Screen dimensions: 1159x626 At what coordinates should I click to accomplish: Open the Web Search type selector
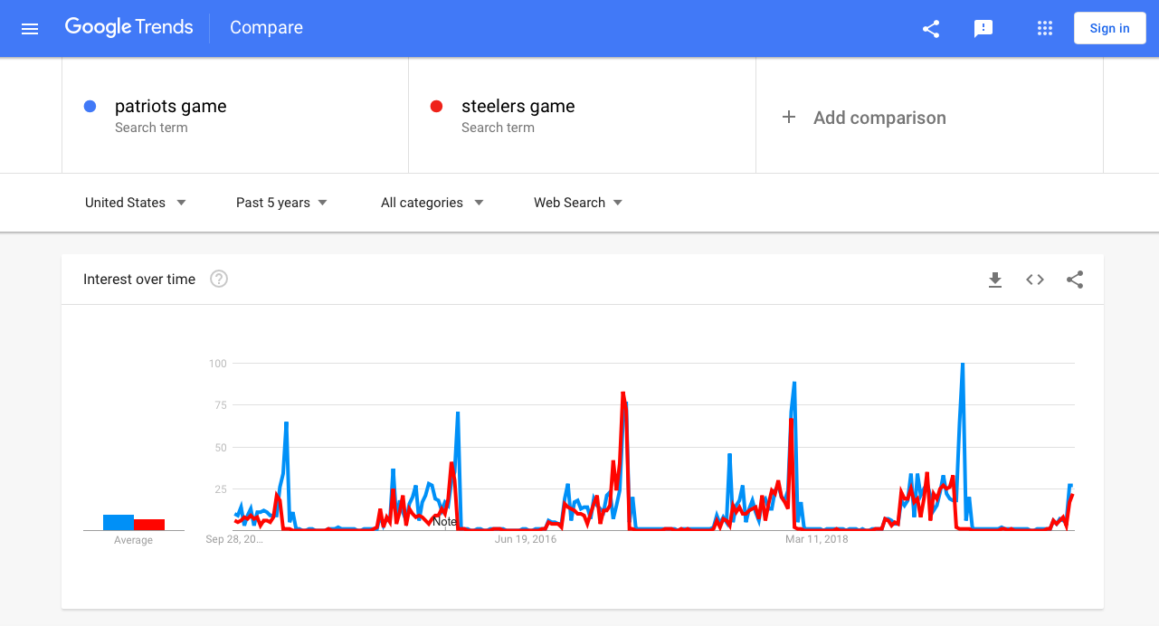[577, 202]
